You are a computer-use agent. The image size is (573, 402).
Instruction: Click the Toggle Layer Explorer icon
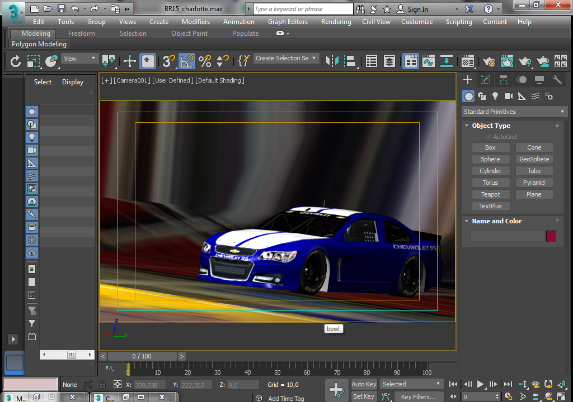click(389, 61)
